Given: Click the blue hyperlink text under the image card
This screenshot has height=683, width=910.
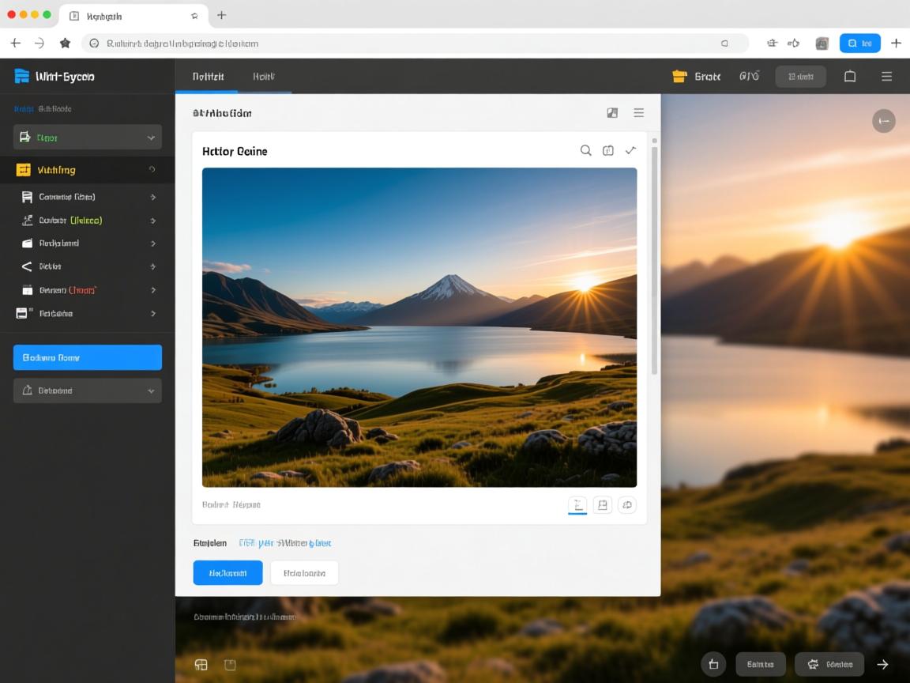Looking at the screenshot, I should tap(285, 543).
